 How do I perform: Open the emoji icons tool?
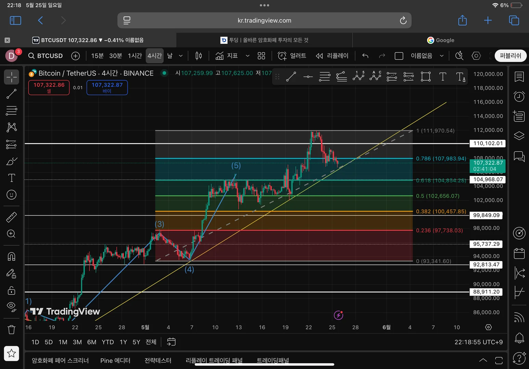tap(11, 195)
